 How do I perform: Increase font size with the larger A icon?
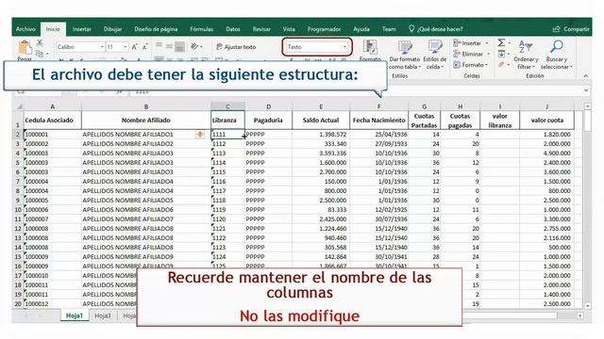pos(134,47)
